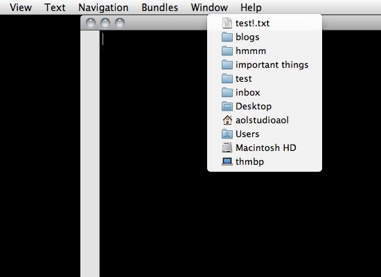381x277 pixels.
Task: Open the Help menu
Action: pyautogui.click(x=251, y=8)
